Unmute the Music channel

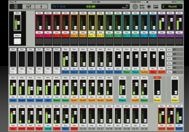(157, 78)
